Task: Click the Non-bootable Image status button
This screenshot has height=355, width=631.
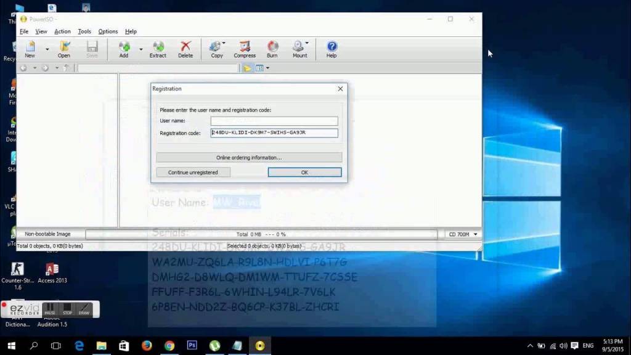Action: click(x=47, y=234)
